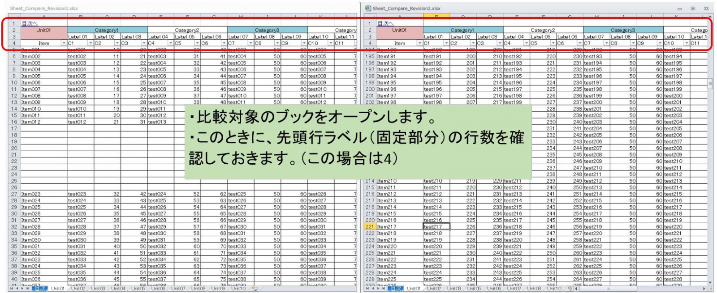Click insert new sheet icon in Revision3 window

(x=255, y=289)
